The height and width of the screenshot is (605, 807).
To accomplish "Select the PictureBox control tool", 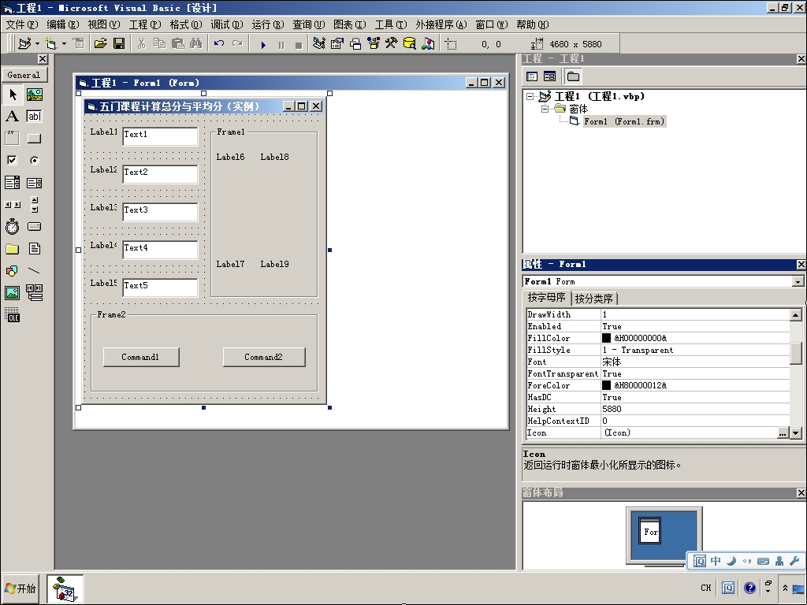I will (x=35, y=95).
